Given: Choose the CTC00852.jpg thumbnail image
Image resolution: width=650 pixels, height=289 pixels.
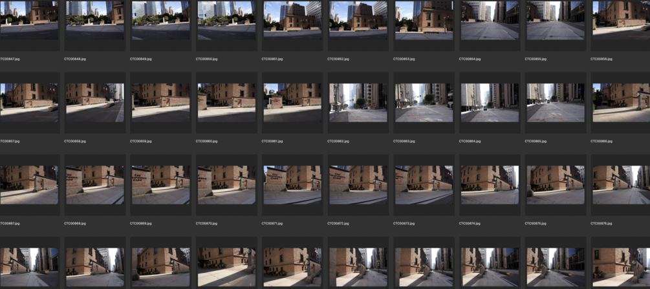Looking at the screenshot, I should pyautogui.click(x=358, y=20).
